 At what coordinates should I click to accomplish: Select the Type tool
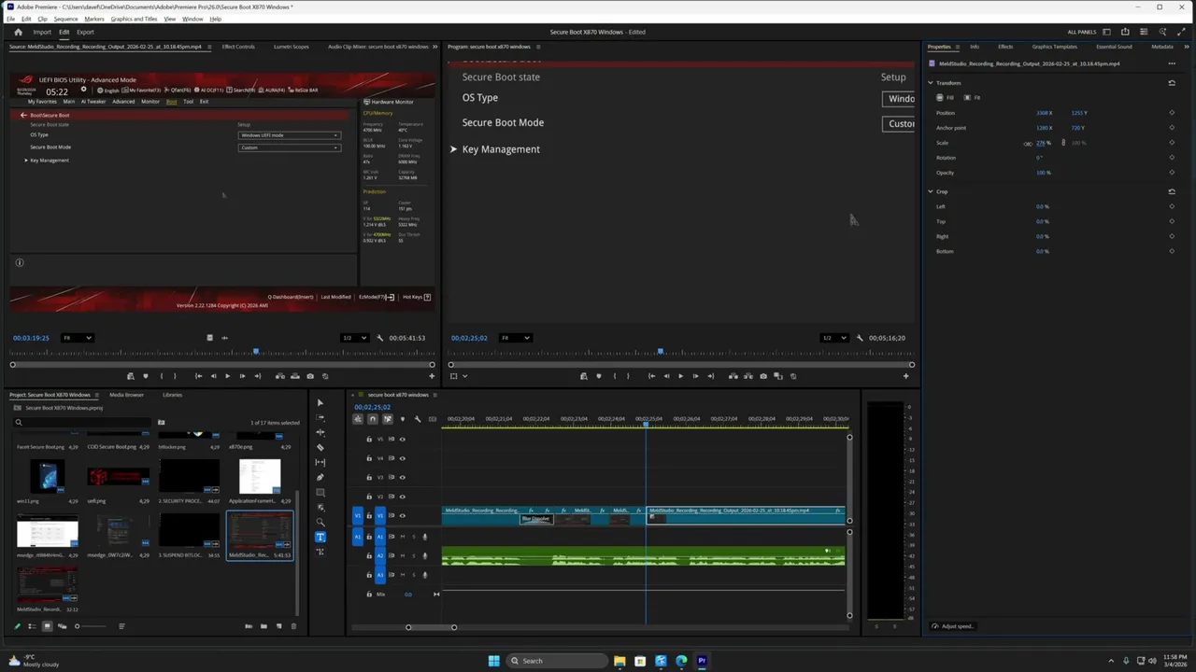[x=320, y=537]
